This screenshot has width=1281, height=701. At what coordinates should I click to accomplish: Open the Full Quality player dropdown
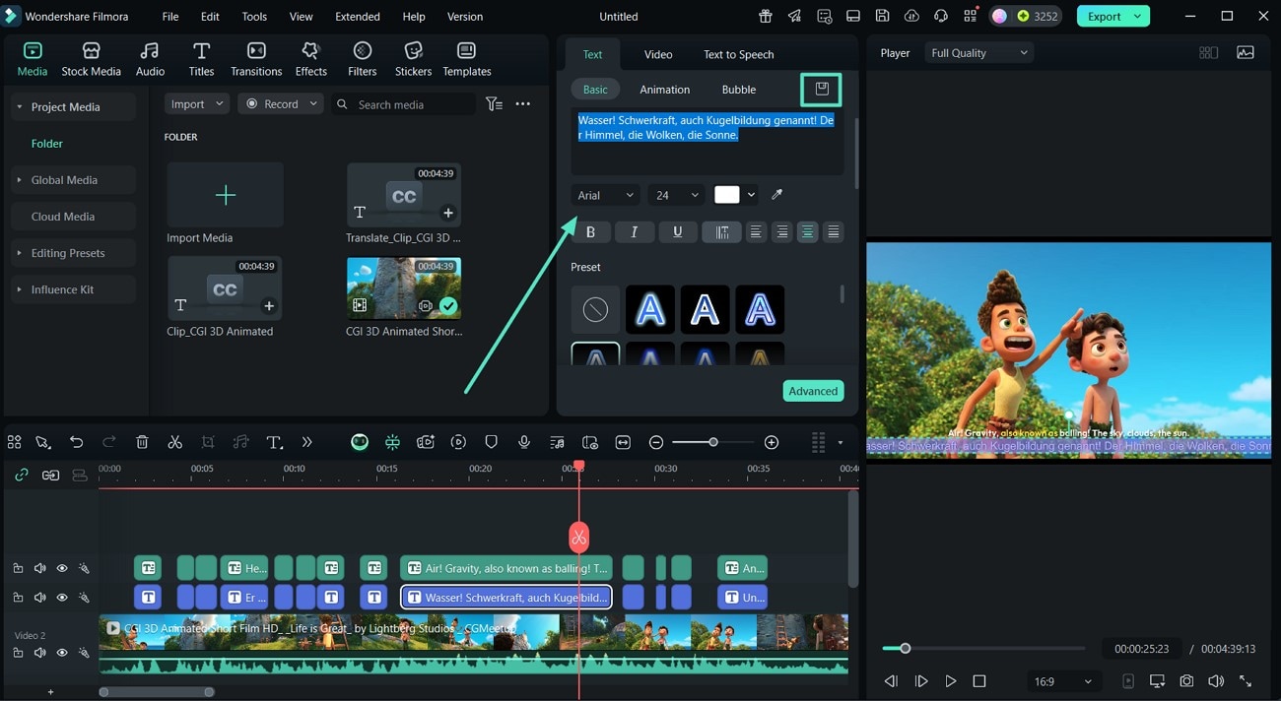click(978, 53)
